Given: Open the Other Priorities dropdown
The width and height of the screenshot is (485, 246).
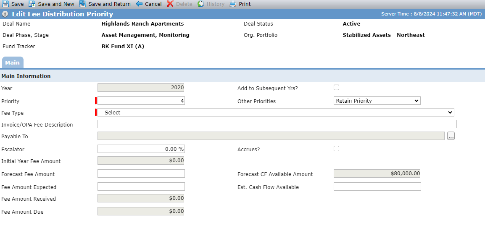Looking at the screenshot, I should pyautogui.click(x=377, y=101).
